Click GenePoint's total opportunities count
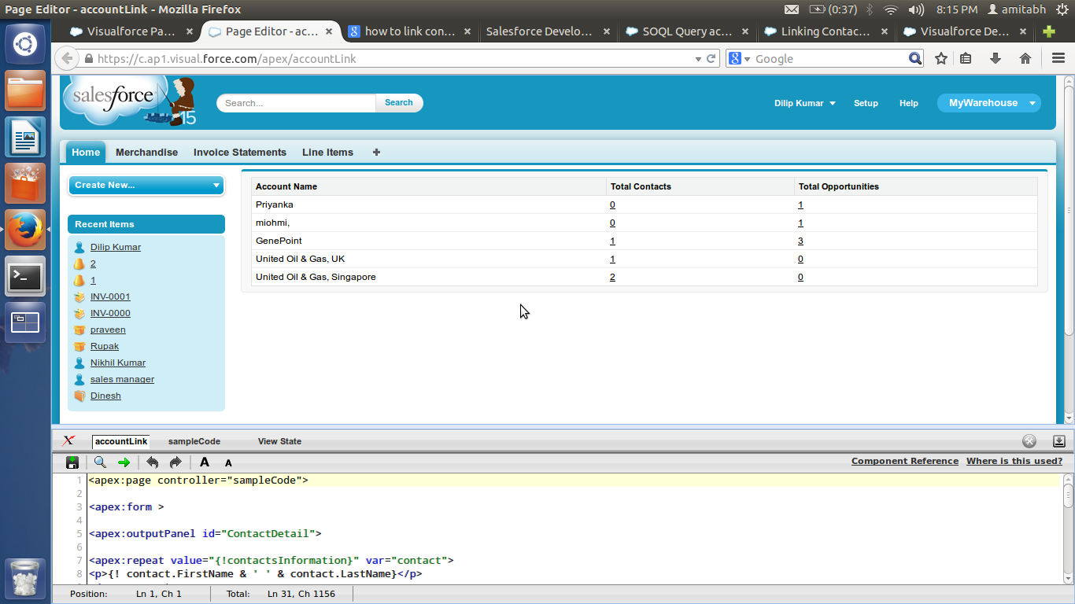 click(800, 241)
